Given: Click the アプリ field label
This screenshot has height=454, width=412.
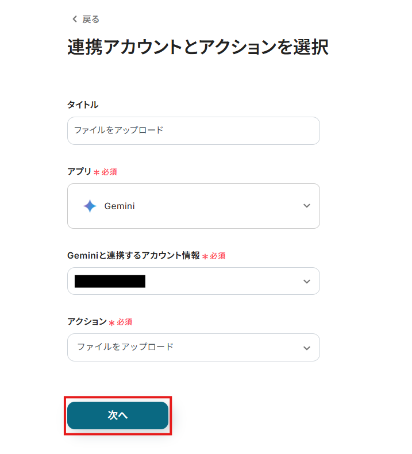Looking at the screenshot, I should 79,171.
